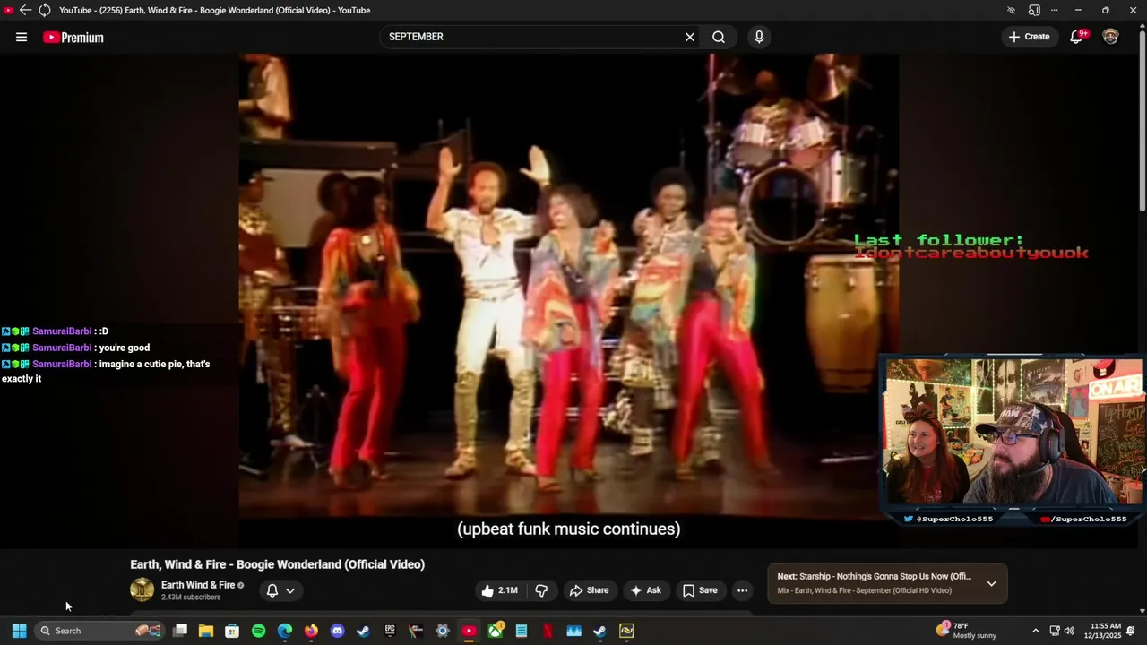Click the video title Boogie Wonderland text
The height and width of the screenshot is (645, 1147).
pyautogui.click(x=277, y=564)
